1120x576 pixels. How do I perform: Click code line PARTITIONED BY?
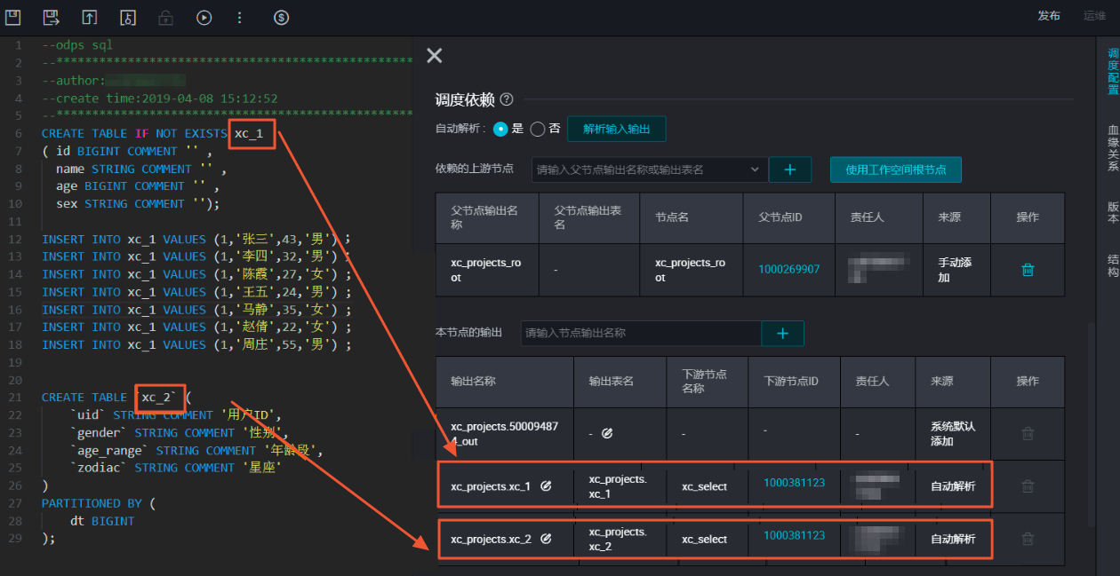point(99,503)
